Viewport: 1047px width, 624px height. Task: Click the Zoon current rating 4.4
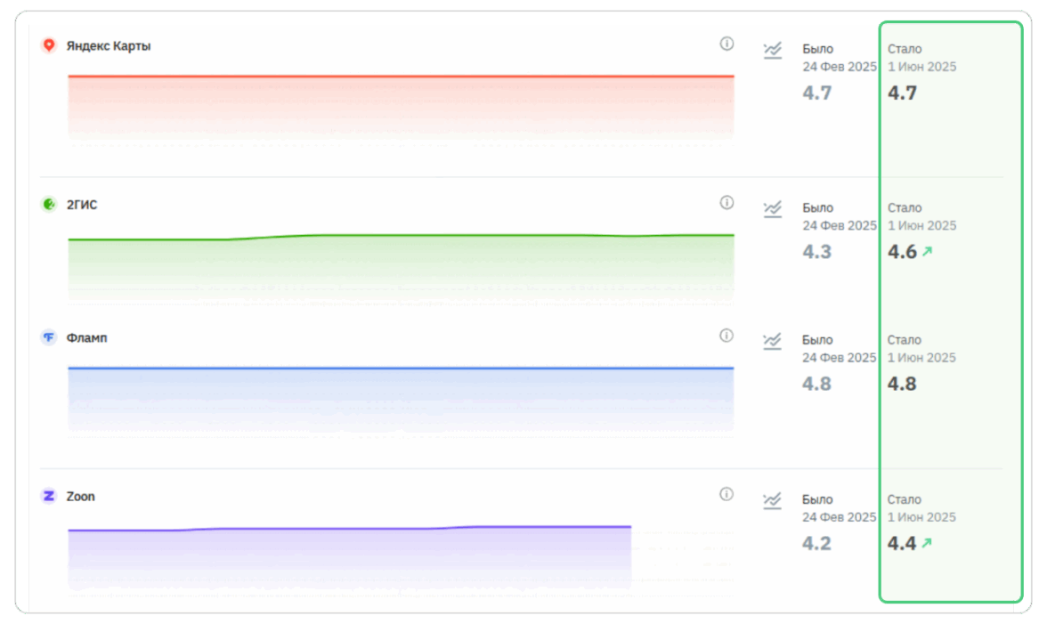pyautogui.click(x=903, y=543)
